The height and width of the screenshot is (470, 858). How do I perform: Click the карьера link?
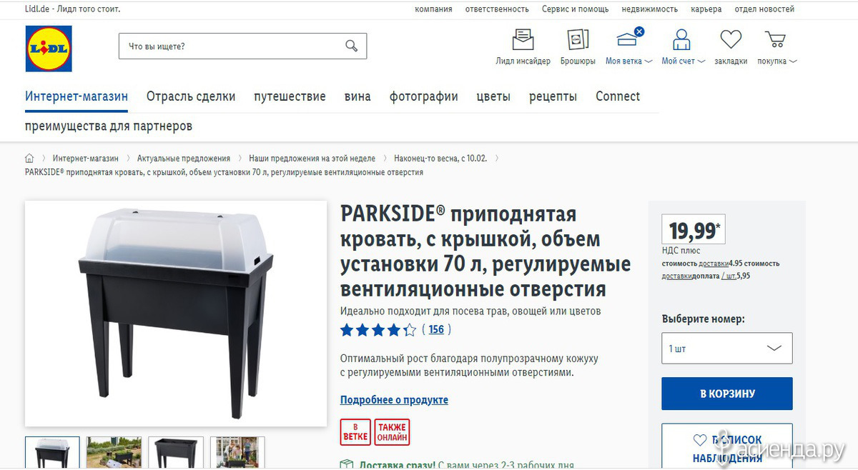click(706, 9)
